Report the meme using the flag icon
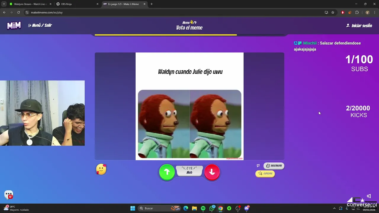Viewport: 379px width, 213px height. tap(258, 166)
